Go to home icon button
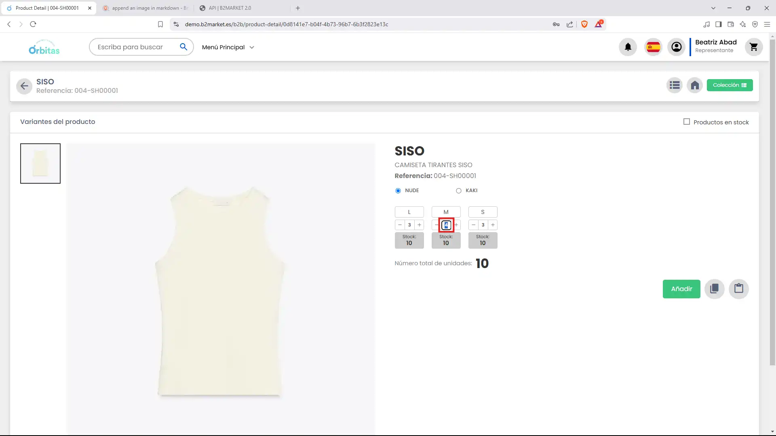 tap(695, 85)
